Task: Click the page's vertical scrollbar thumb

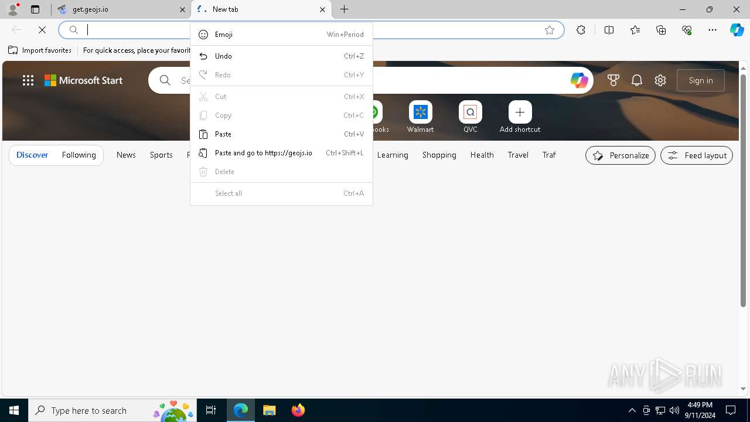Action: pos(743,190)
